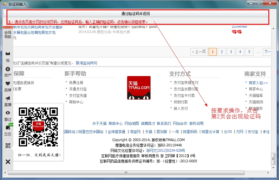Open the 淘宝网 link
279x180 pixels.
point(135,132)
